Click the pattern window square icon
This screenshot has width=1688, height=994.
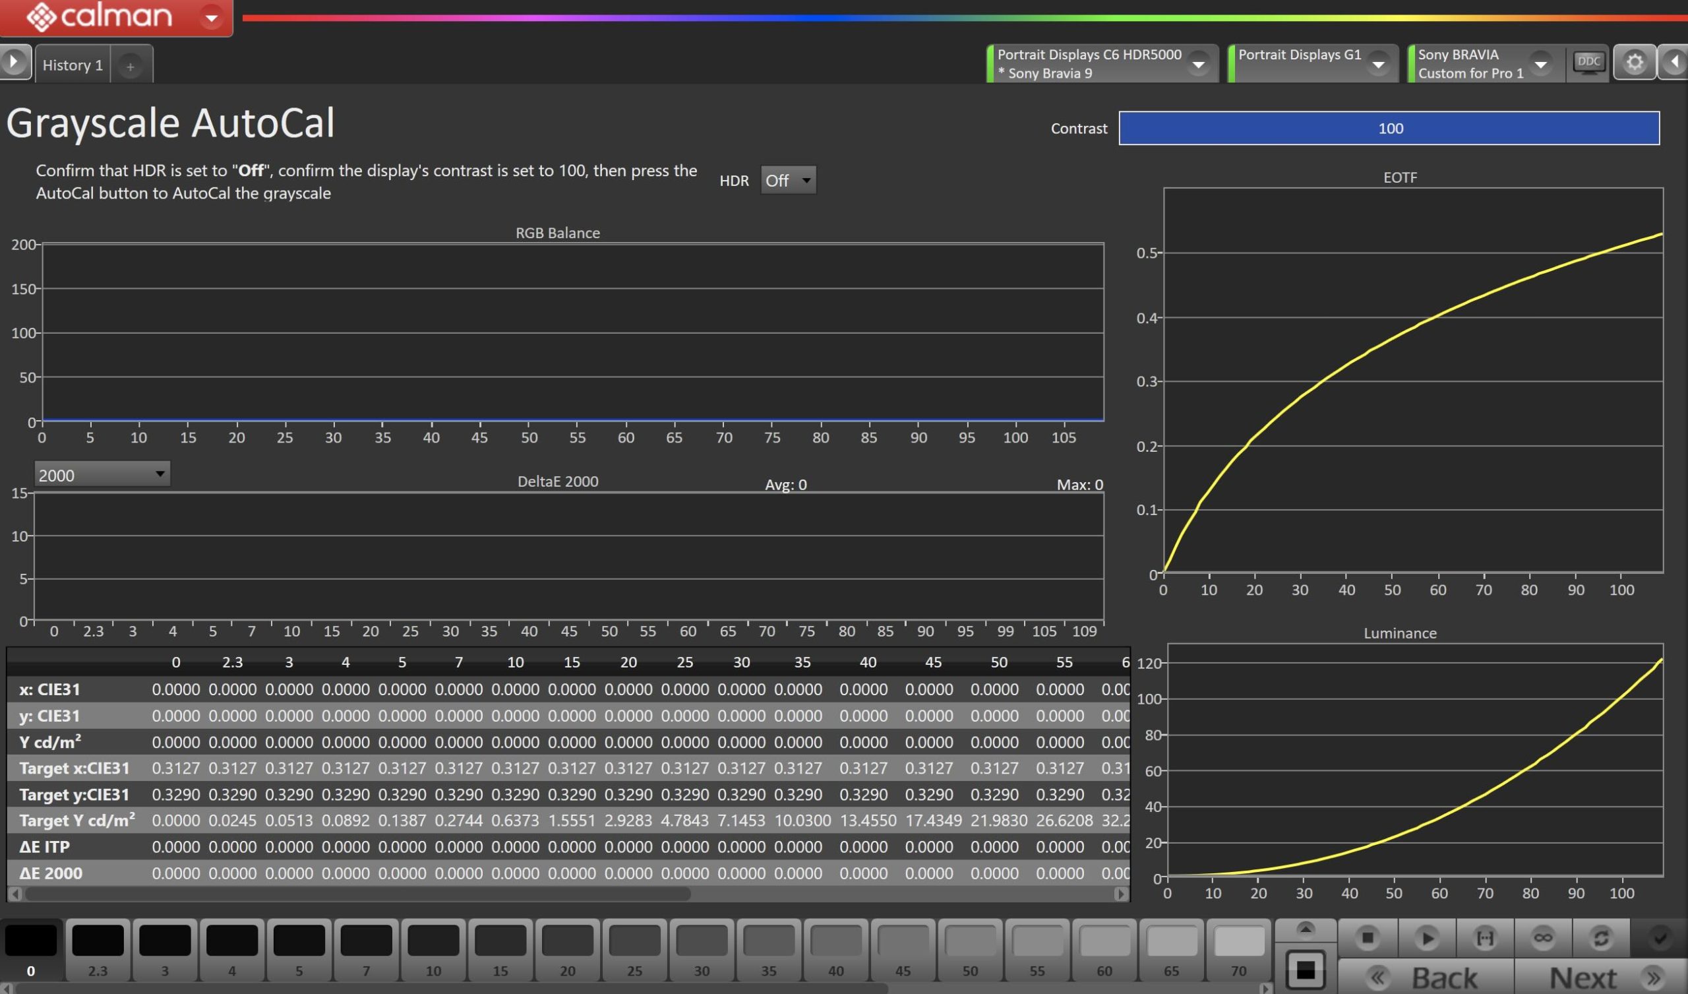coord(1305,969)
